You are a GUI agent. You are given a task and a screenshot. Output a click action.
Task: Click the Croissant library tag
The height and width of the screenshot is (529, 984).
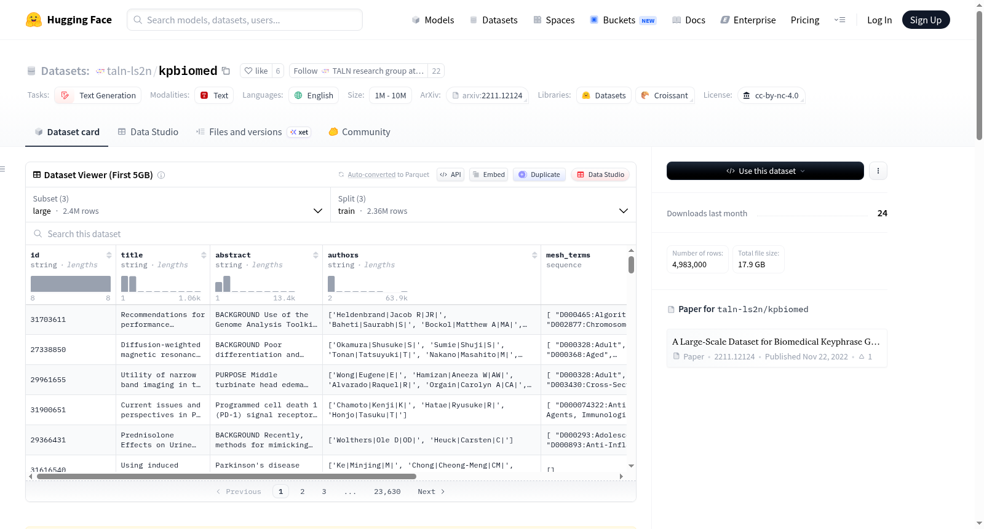pyautogui.click(x=664, y=95)
